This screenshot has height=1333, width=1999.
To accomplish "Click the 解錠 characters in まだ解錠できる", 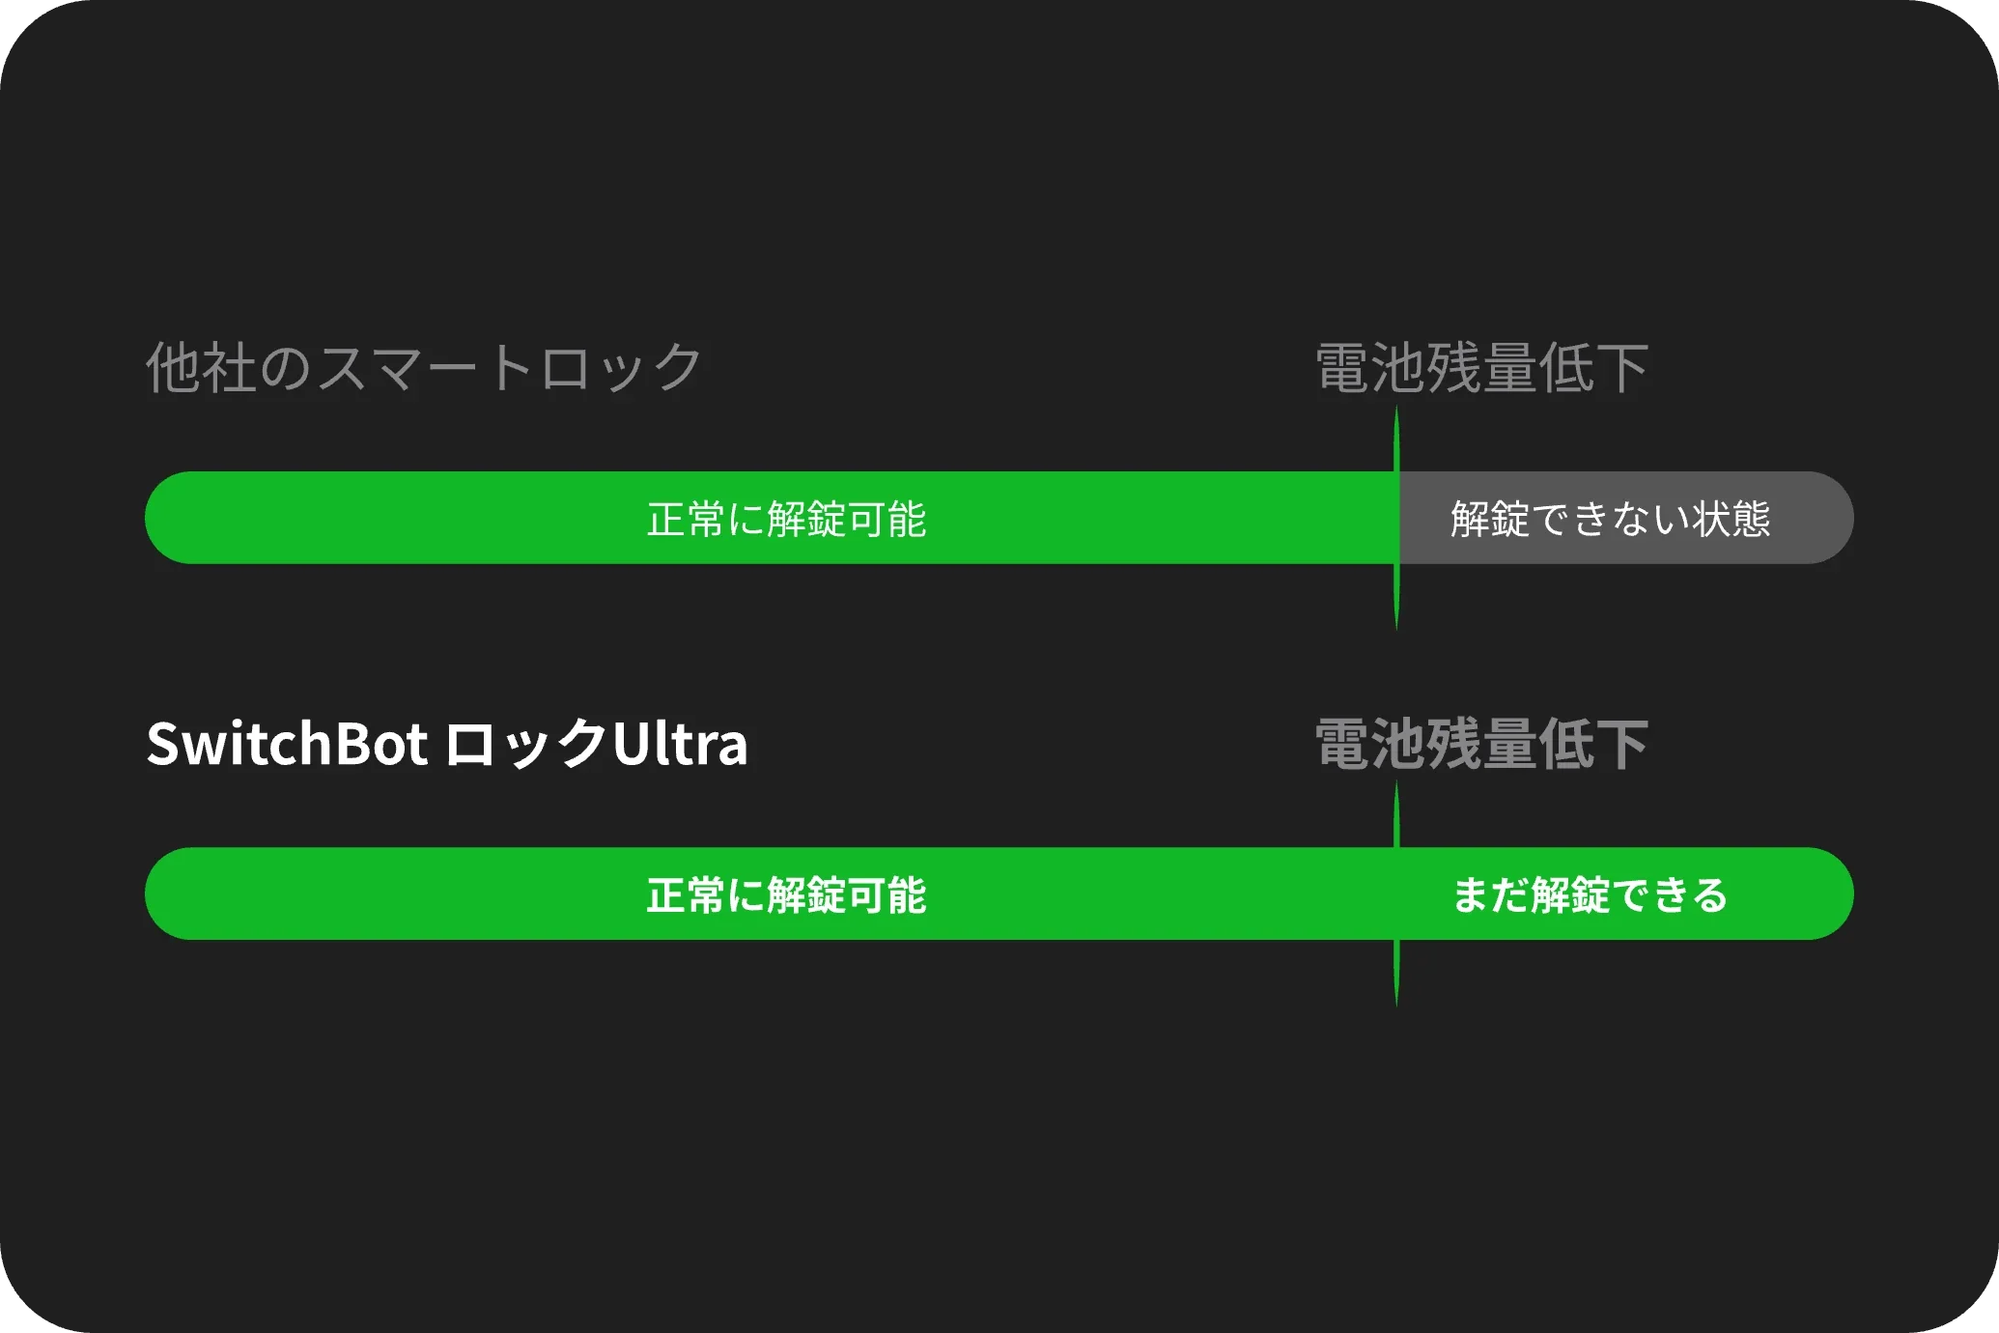I will (1570, 894).
